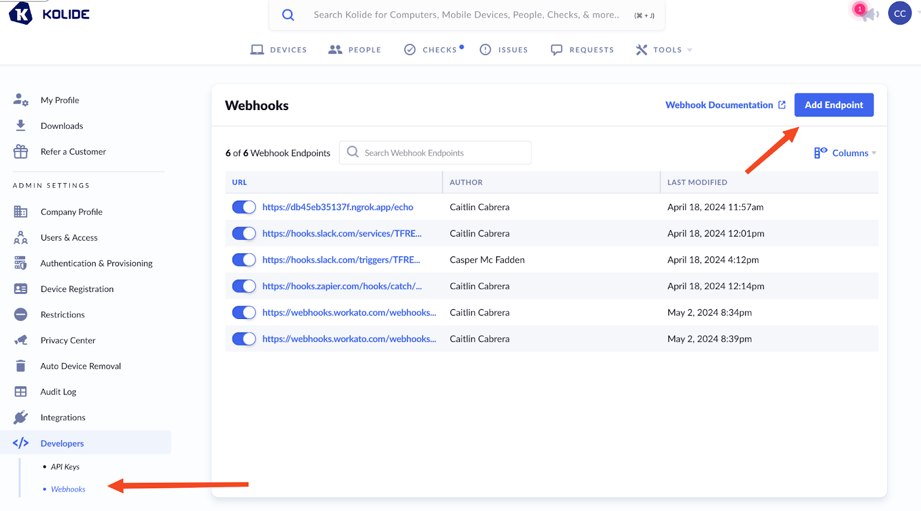Click the Columns layout icon

click(x=820, y=153)
